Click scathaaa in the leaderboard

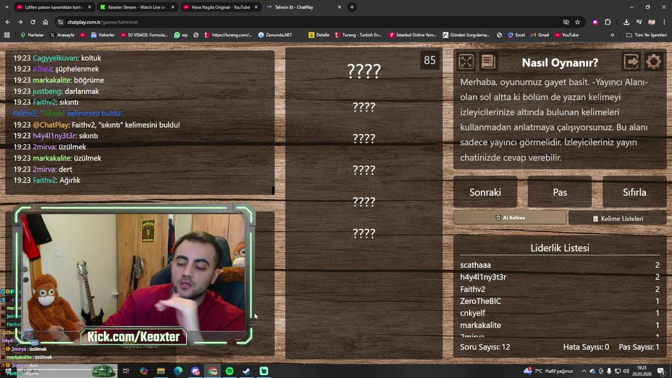[x=476, y=265]
